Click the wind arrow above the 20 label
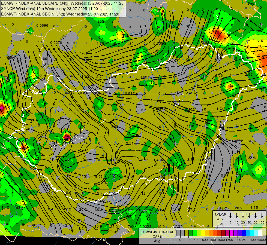This screenshot has height=245, width=267. (243, 215)
